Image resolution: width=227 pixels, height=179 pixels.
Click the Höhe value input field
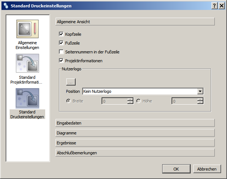184,101
